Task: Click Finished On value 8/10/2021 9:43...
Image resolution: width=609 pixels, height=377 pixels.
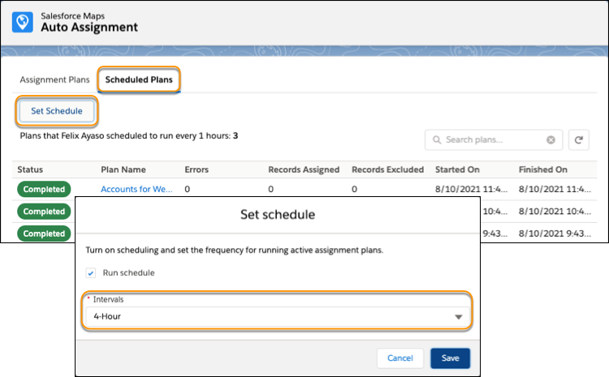Action: (x=555, y=233)
